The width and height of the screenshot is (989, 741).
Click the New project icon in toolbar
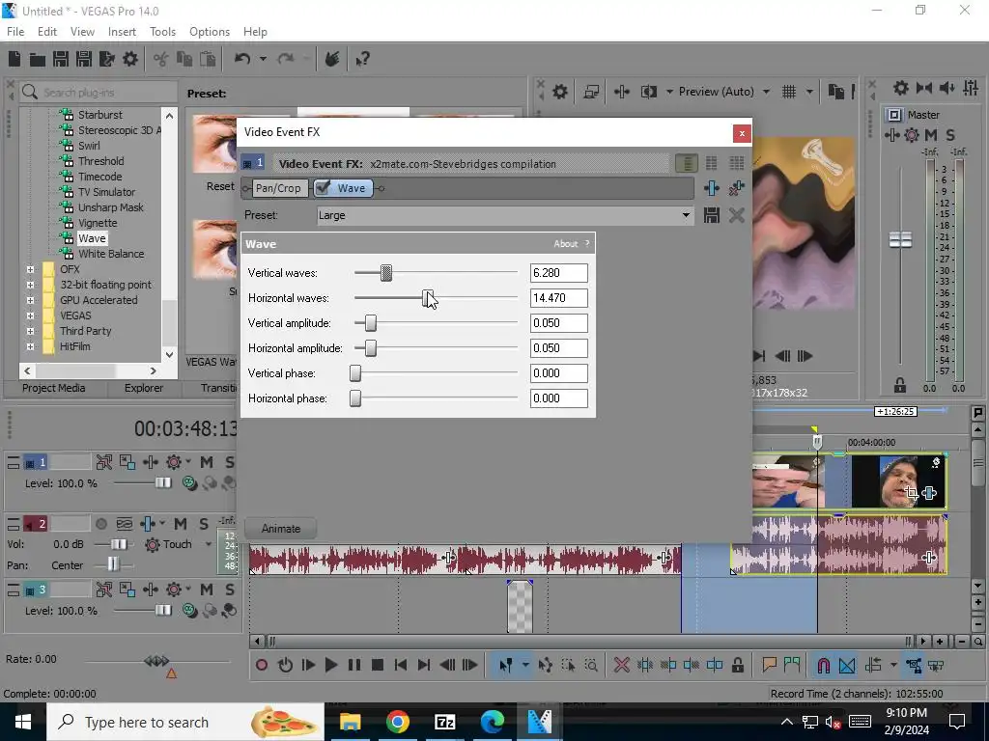[x=14, y=59]
